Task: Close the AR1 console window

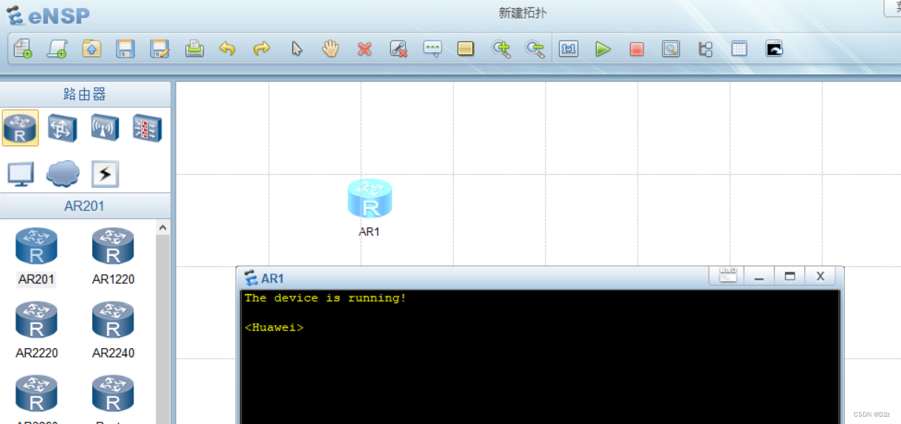Action: [820, 276]
